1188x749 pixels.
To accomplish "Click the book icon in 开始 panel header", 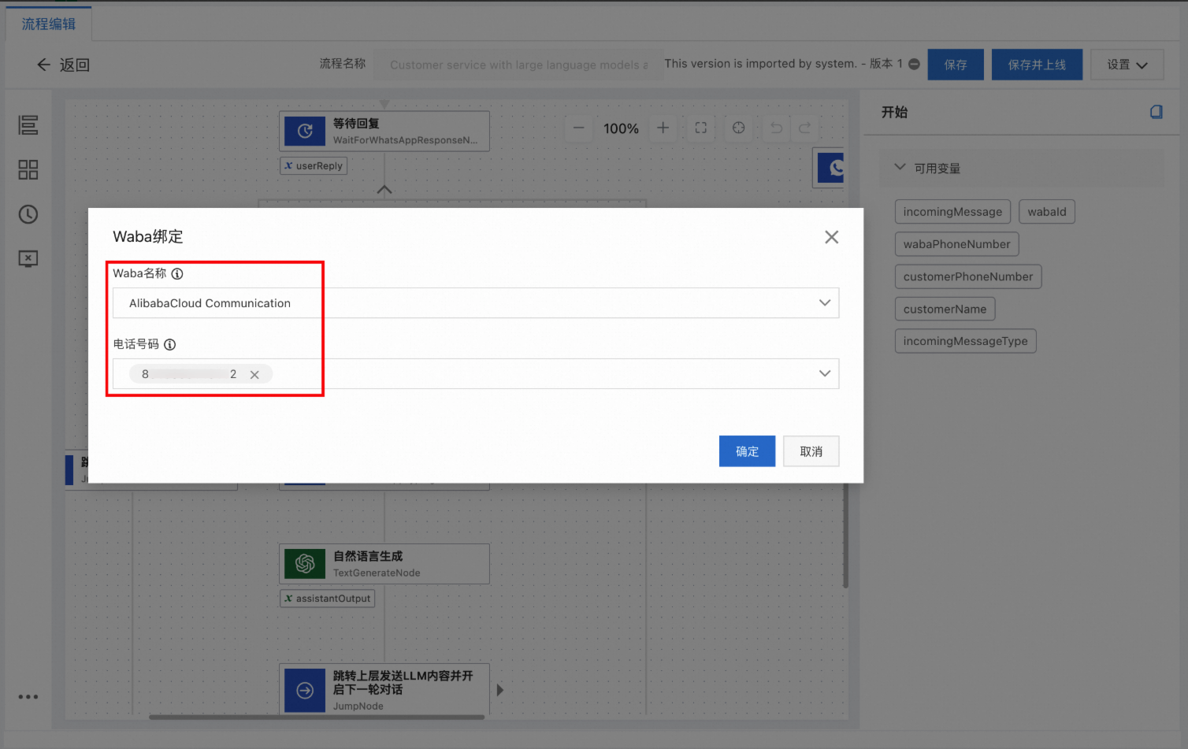I will [1156, 112].
